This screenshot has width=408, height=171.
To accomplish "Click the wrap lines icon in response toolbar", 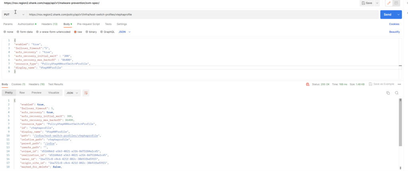I will coord(86,92).
